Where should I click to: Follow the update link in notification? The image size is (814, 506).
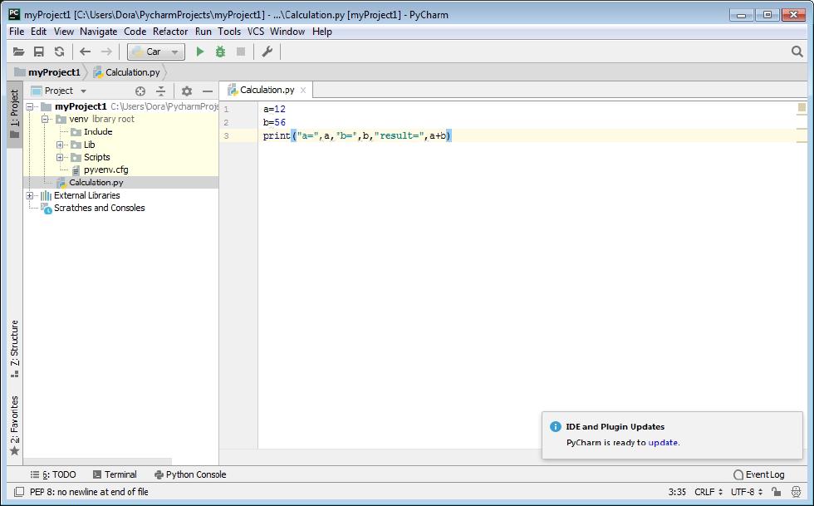[663, 443]
